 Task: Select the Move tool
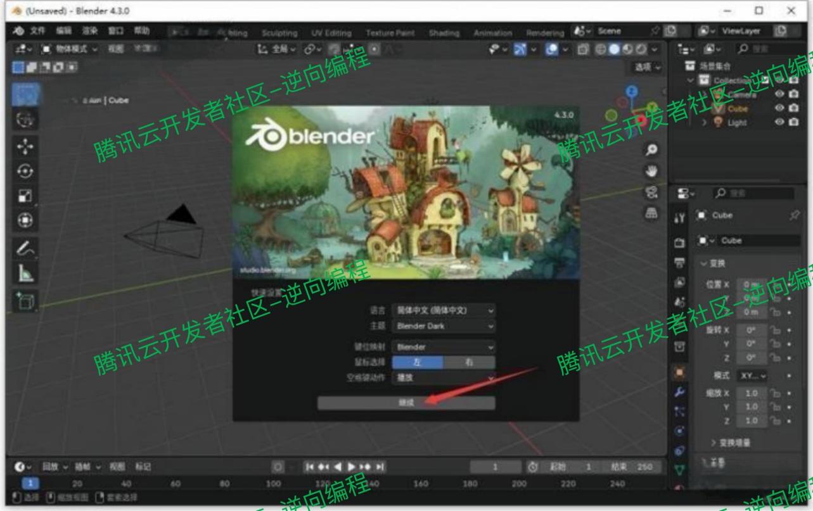click(25, 148)
